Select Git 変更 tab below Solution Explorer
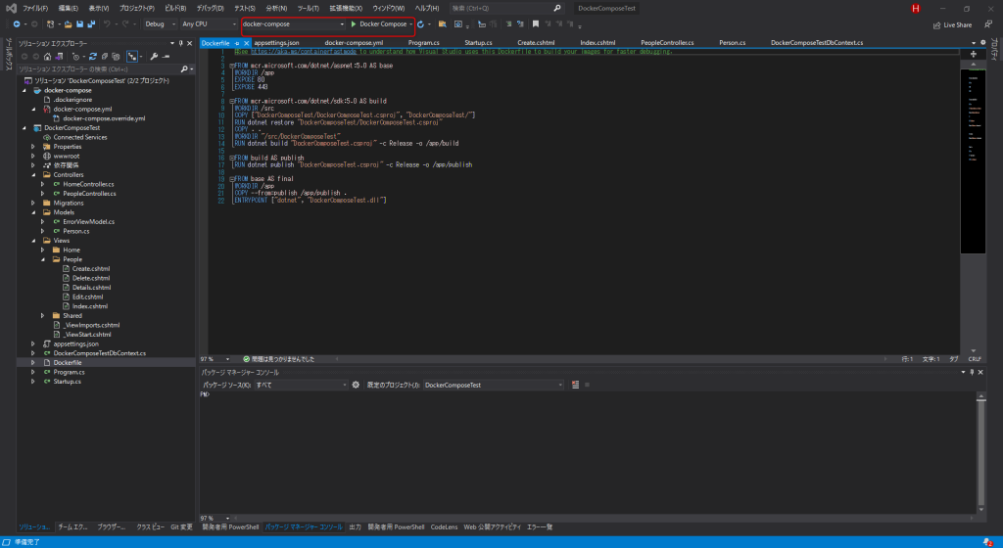 181,526
